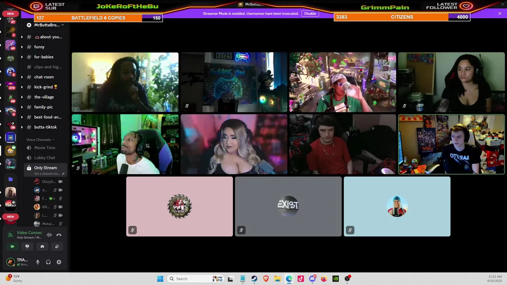Open the about-you text channel
Viewport: 507px width, 285px height.
coord(45,37)
